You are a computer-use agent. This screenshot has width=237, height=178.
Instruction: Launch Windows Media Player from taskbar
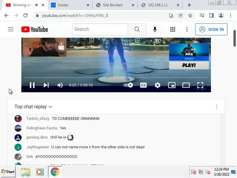pyautogui.click(x=40, y=172)
